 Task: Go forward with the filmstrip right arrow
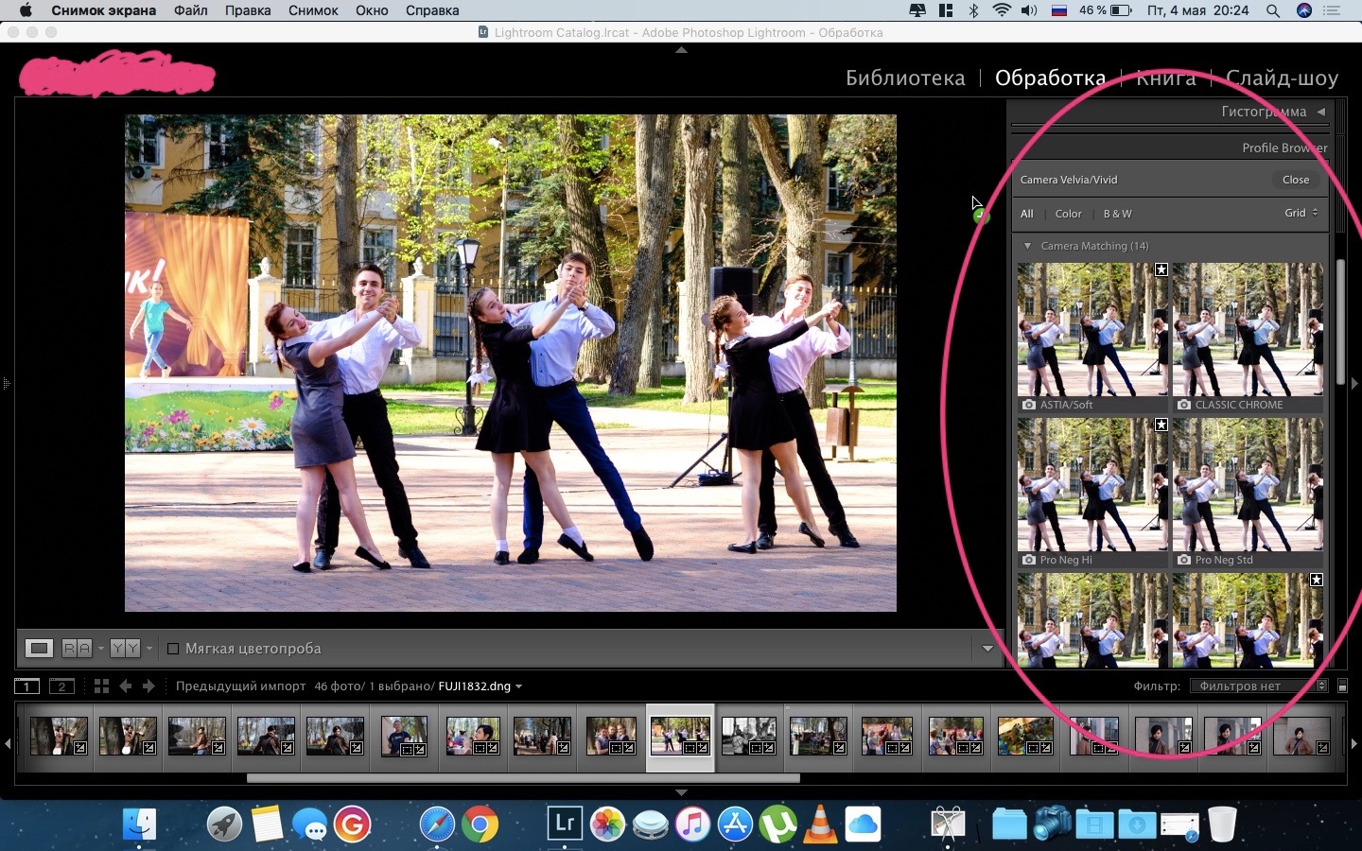[148, 686]
